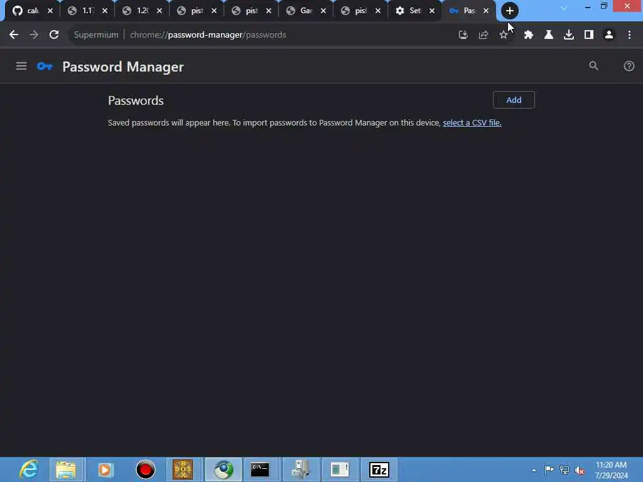The image size is (643, 482).
Task: Open the command prompt taskbar icon
Action: tap(261, 469)
